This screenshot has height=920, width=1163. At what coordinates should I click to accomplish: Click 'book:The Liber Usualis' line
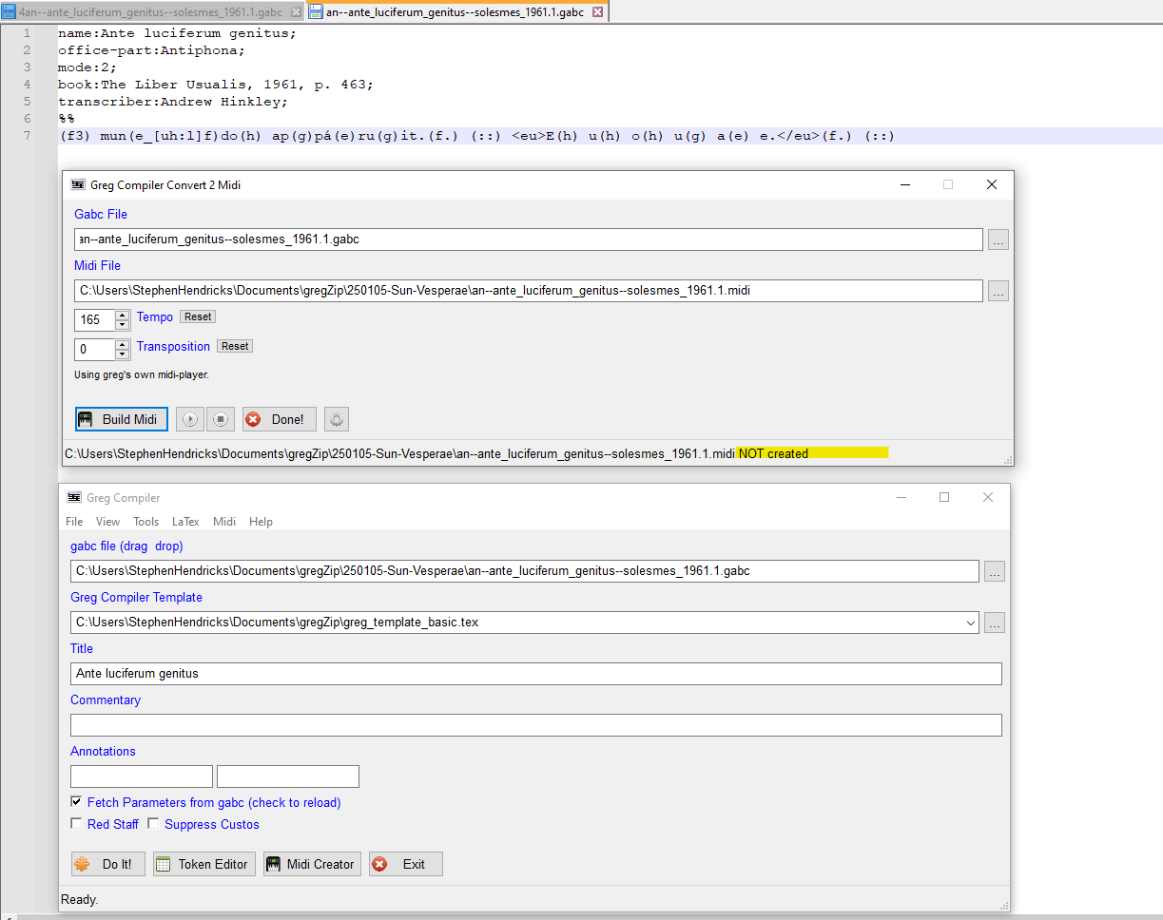click(216, 85)
